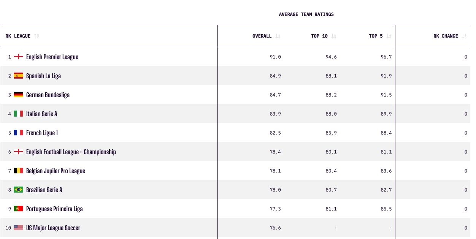Sort by RK Change arrow

click(x=464, y=36)
